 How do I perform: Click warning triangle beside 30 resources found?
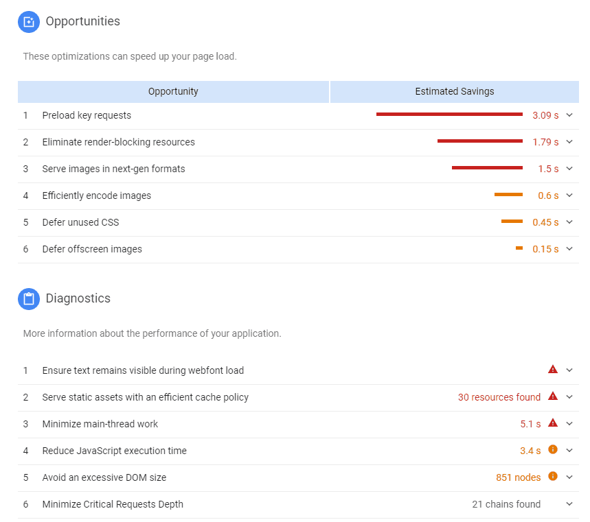point(553,396)
